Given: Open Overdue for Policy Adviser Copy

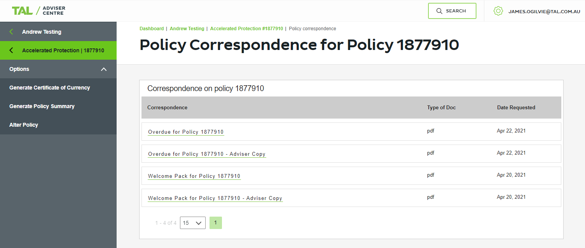Looking at the screenshot, I should pyautogui.click(x=207, y=154).
